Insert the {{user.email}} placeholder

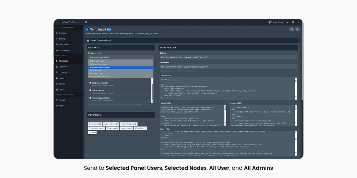click(95, 124)
